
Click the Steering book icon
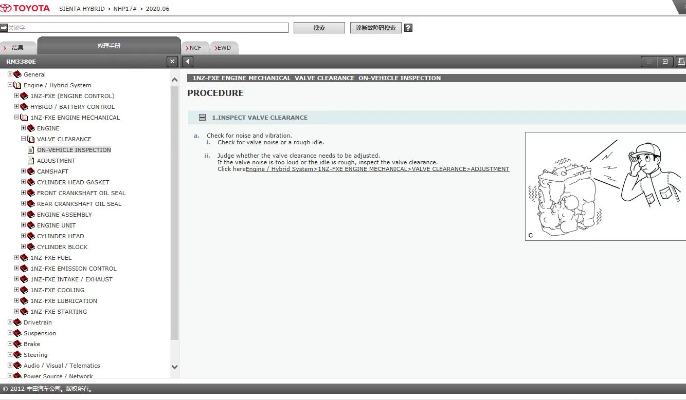17,355
